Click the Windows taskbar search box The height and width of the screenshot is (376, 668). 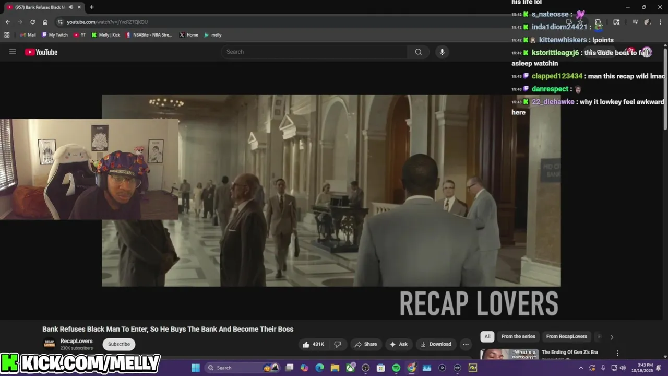point(243,368)
